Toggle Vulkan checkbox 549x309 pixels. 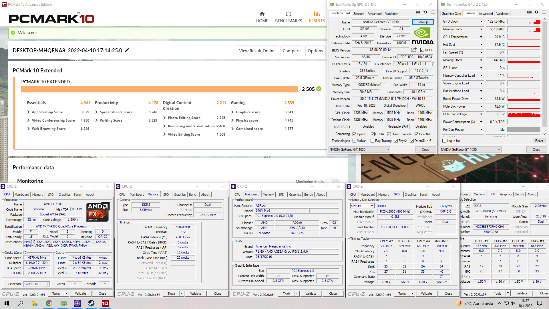[354, 141]
